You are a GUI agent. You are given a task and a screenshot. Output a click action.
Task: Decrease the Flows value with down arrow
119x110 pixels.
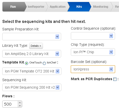(20, 106)
